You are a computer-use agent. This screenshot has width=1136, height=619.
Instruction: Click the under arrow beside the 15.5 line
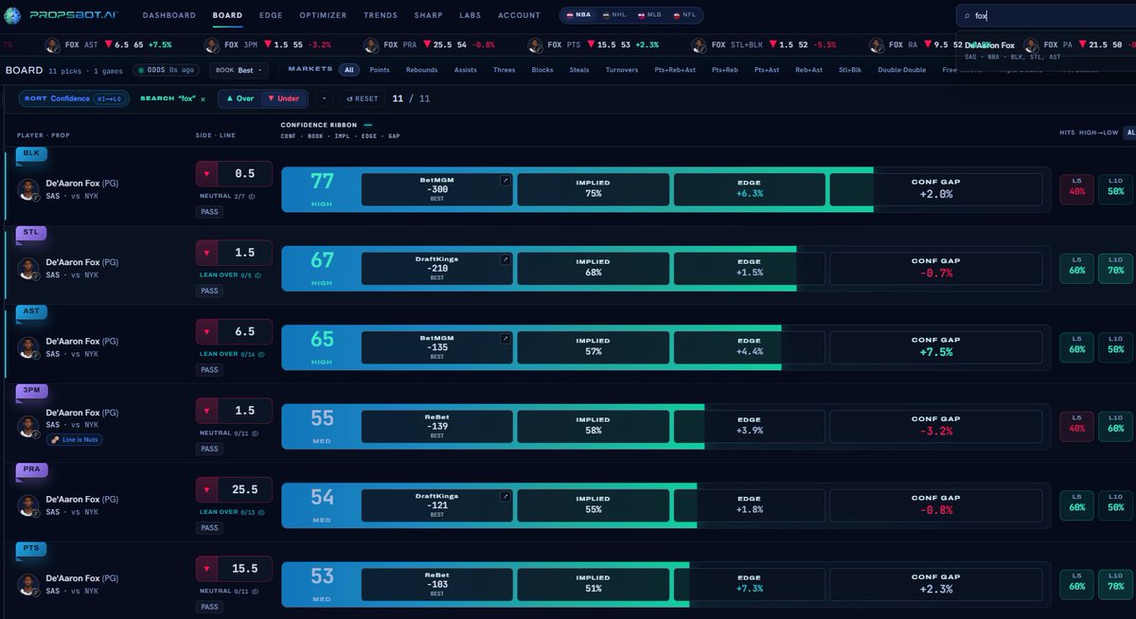click(x=207, y=569)
